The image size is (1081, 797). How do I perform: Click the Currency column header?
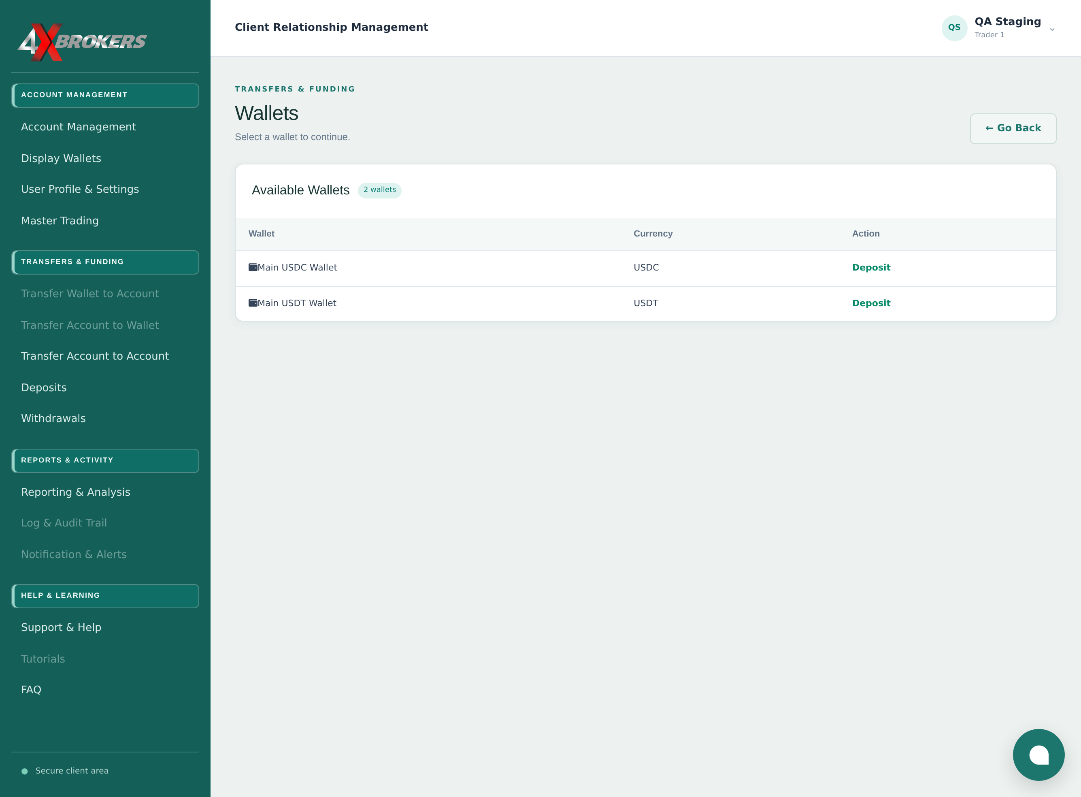[653, 234]
